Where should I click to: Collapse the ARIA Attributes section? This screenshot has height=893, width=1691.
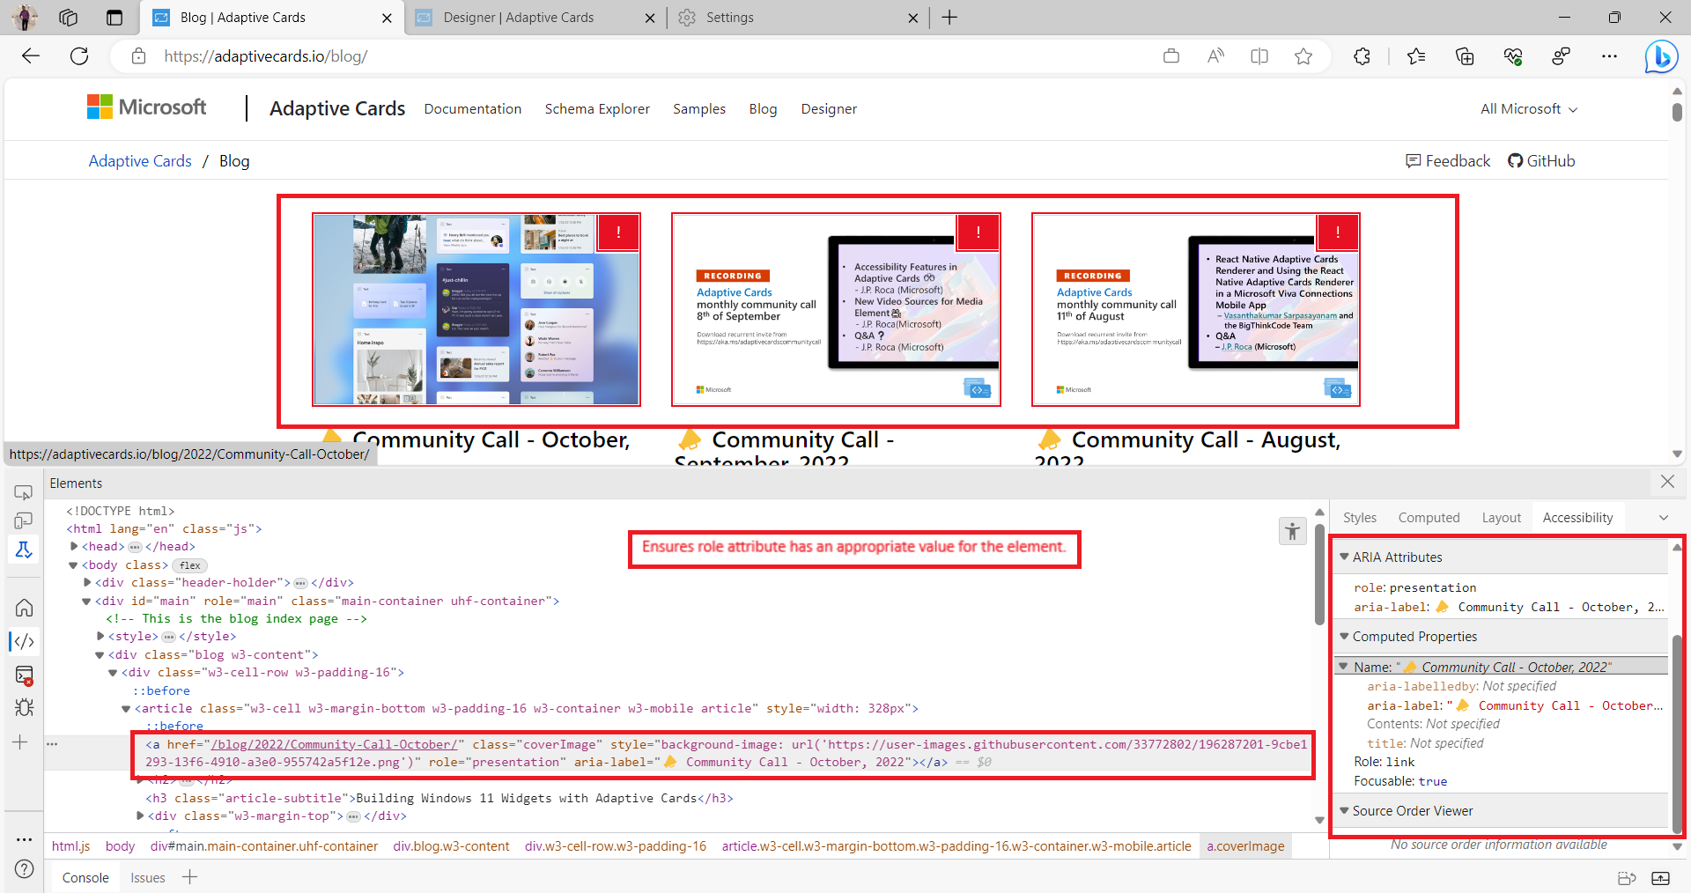(x=1345, y=556)
